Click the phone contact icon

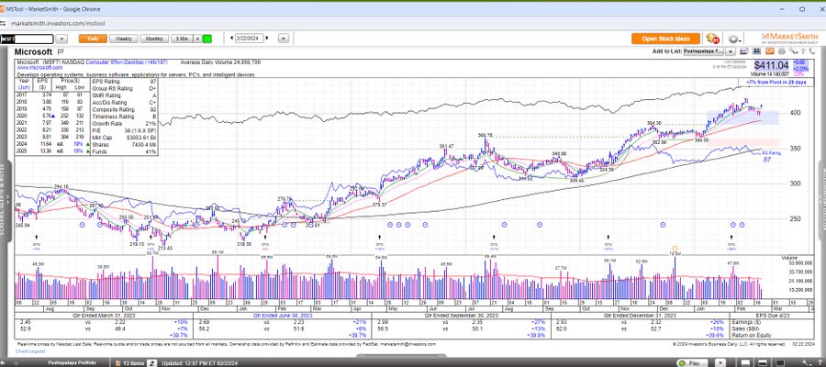click(x=812, y=51)
